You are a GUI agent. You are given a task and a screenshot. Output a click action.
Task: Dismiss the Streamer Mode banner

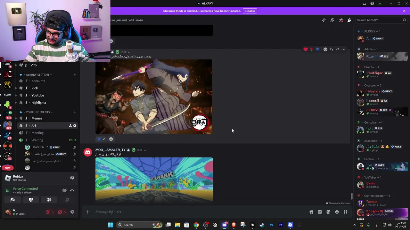click(x=404, y=11)
